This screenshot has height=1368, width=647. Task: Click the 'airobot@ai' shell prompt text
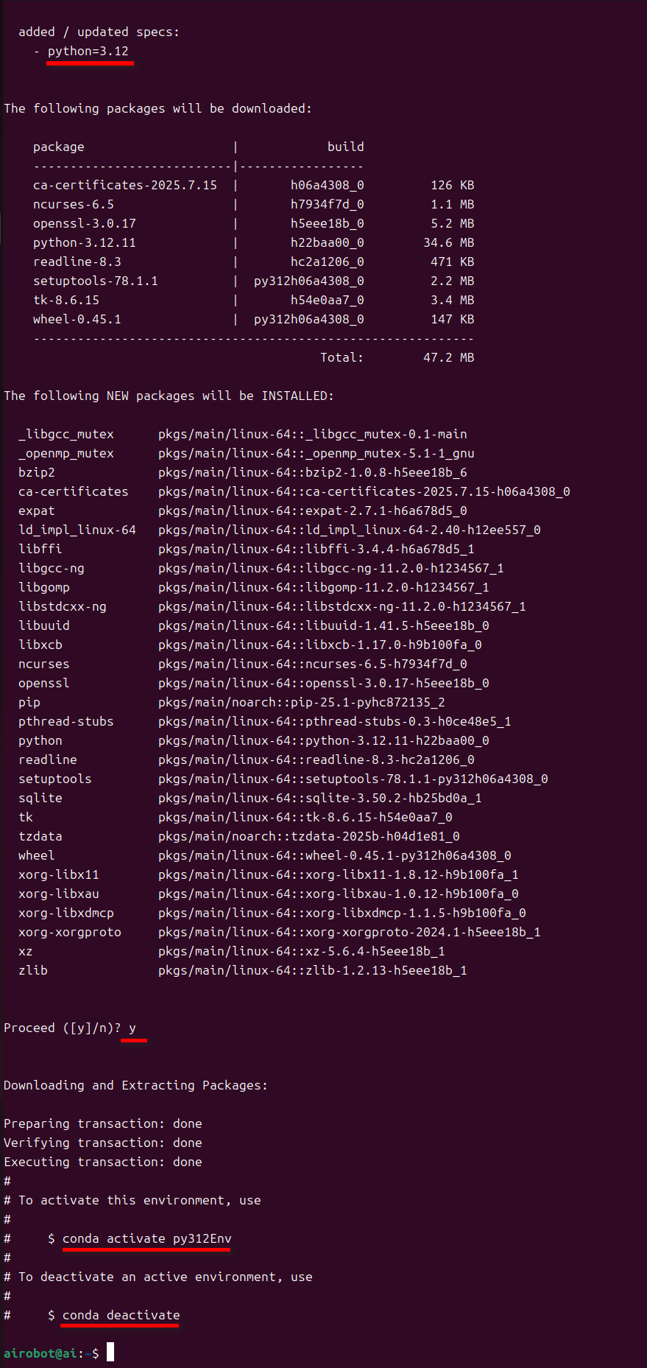(x=43, y=1353)
